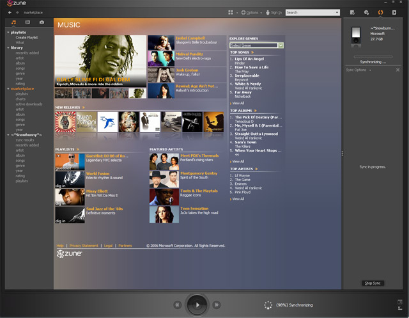Click the orange arrow next to PLAYLISTS heading
The image size is (409, 318).
click(78, 150)
